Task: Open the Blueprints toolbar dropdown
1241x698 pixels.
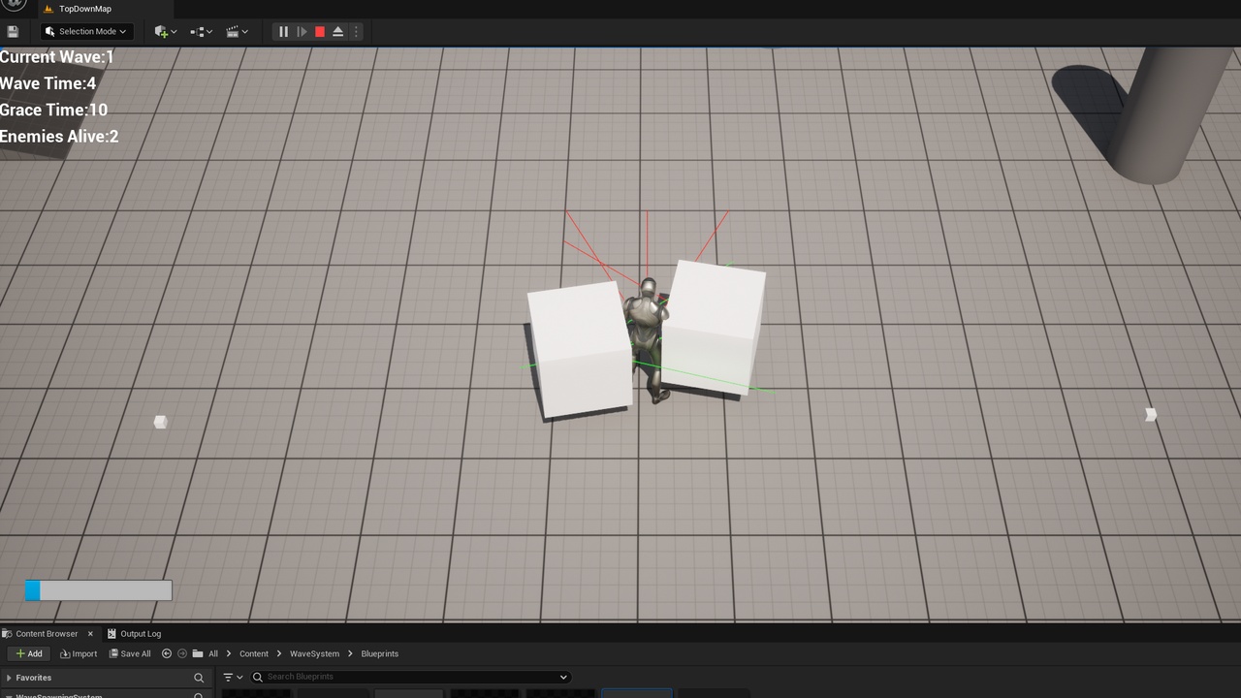Action: pos(201,31)
